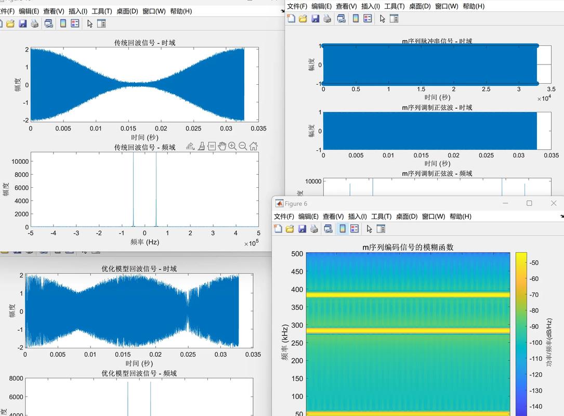The width and height of the screenshot is (564, 416).
Task: Open the 插入(I) menu of the m序列 window
Action: pos(370,6)
